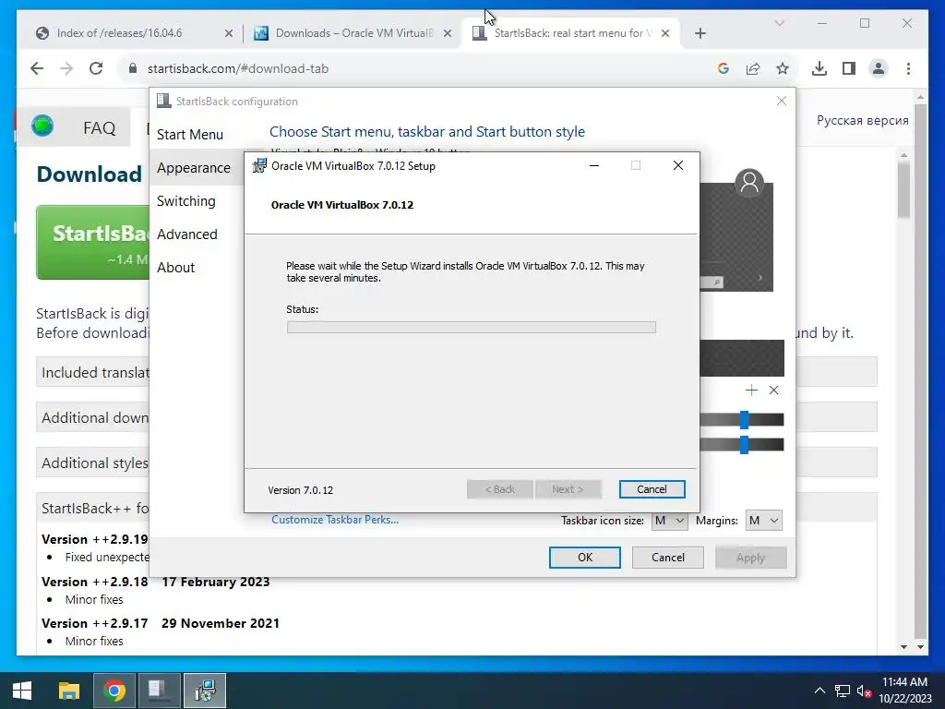Open network tray icon

[842, 691]
